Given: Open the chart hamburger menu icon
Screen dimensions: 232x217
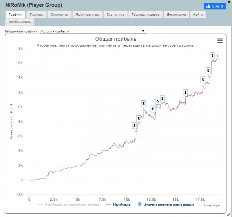Looking at the screenshot, I should (x=220, y=40).
